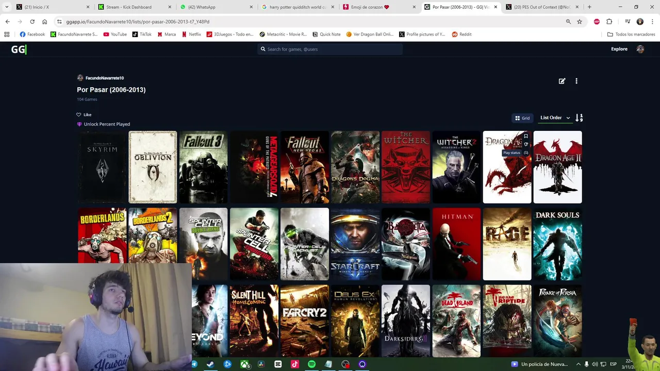Open the FacundoNavarrete10 username link
The height and width of the screenshot is (371, 660).
(x=105, y=78)
